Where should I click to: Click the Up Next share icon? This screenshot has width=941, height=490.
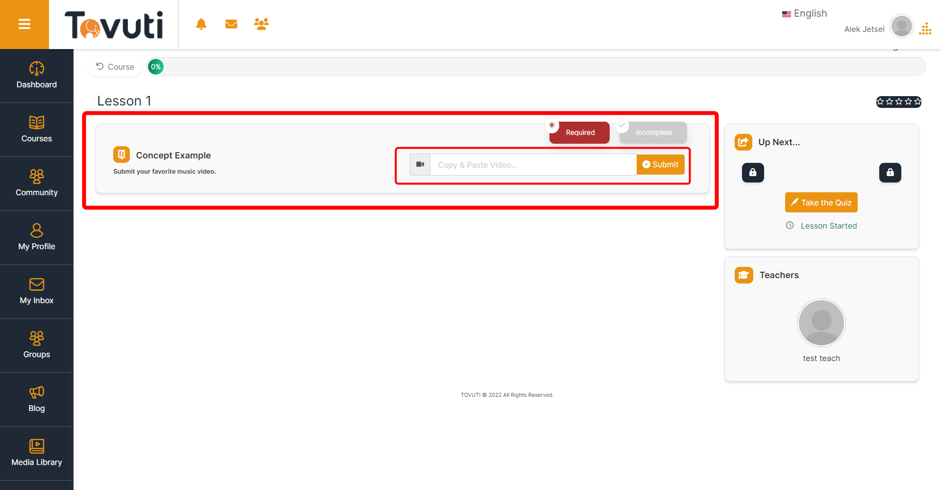coord(743,142)
